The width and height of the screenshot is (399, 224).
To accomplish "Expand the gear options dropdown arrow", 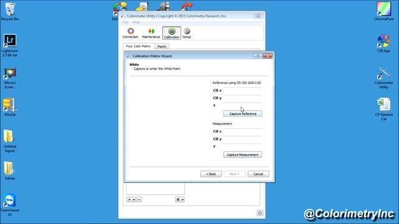I will pos(183,200).
